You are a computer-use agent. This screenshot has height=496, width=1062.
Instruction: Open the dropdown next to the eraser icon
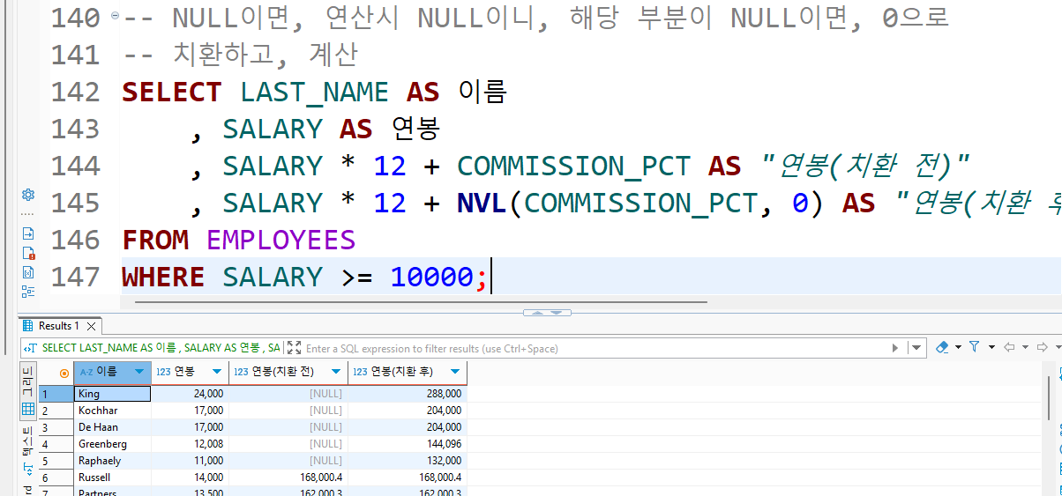(956, 348)
